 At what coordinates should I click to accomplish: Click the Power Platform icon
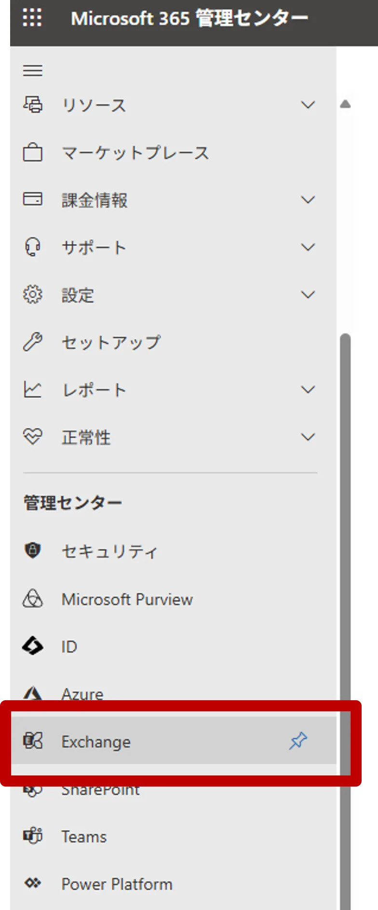click(x=33, y=883)
